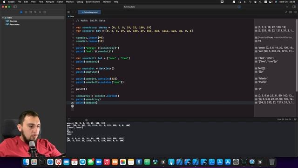Open the Find menu

click(x=41, y=2)
